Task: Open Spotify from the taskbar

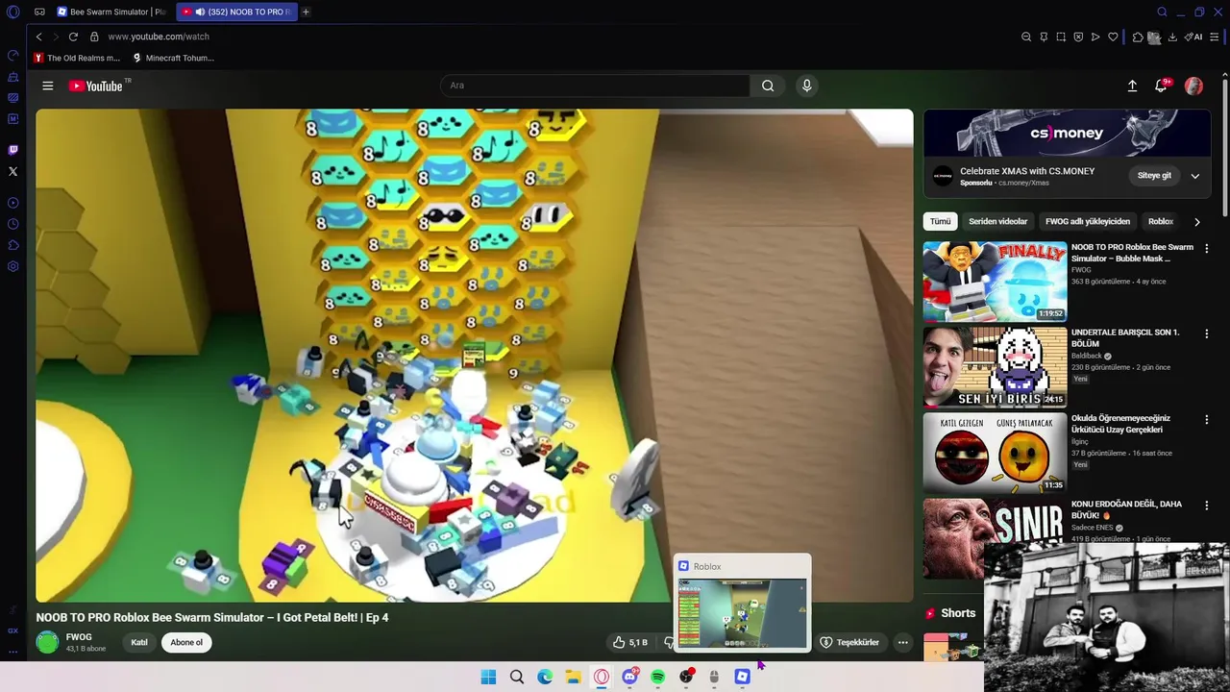Action: [657, 677]
